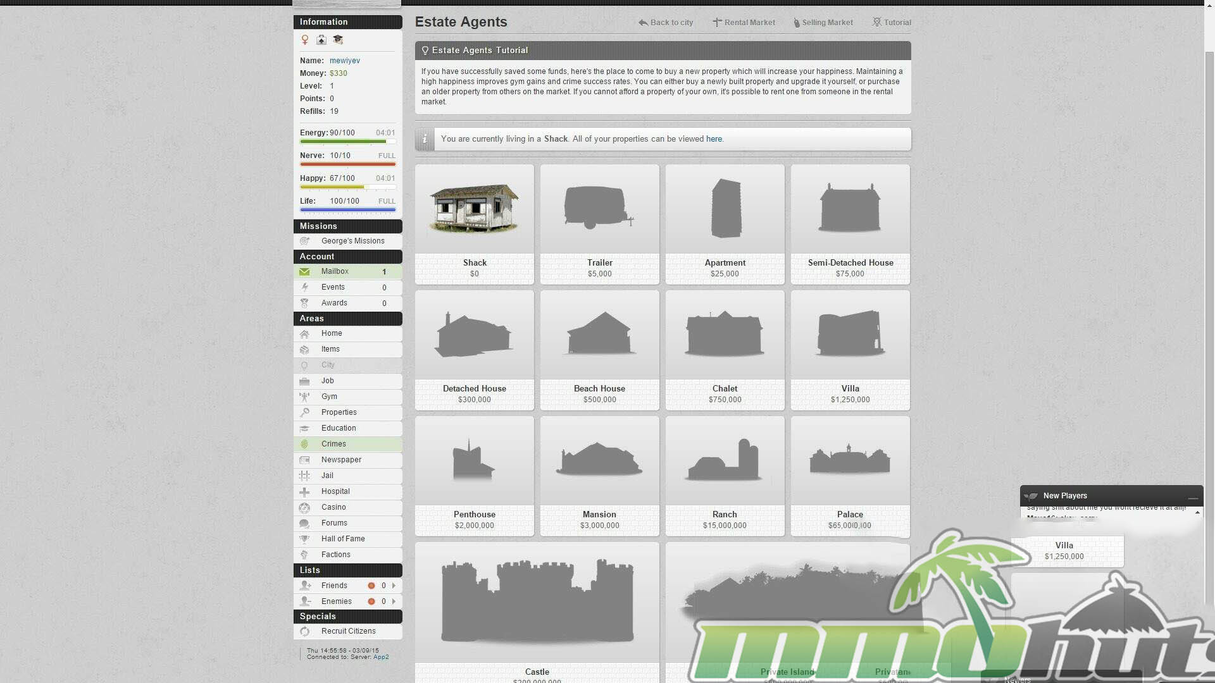Screen dimensions: 1215x683
Task: Click the Hospital cross icon
Action: click(304, 492)
